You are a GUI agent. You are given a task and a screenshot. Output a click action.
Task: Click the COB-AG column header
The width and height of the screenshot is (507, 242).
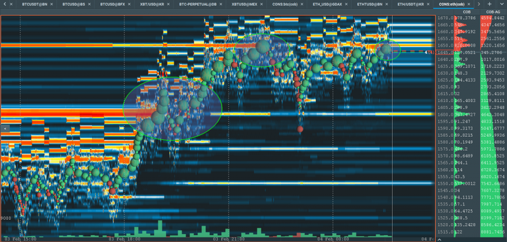click(x=492, y=12)
